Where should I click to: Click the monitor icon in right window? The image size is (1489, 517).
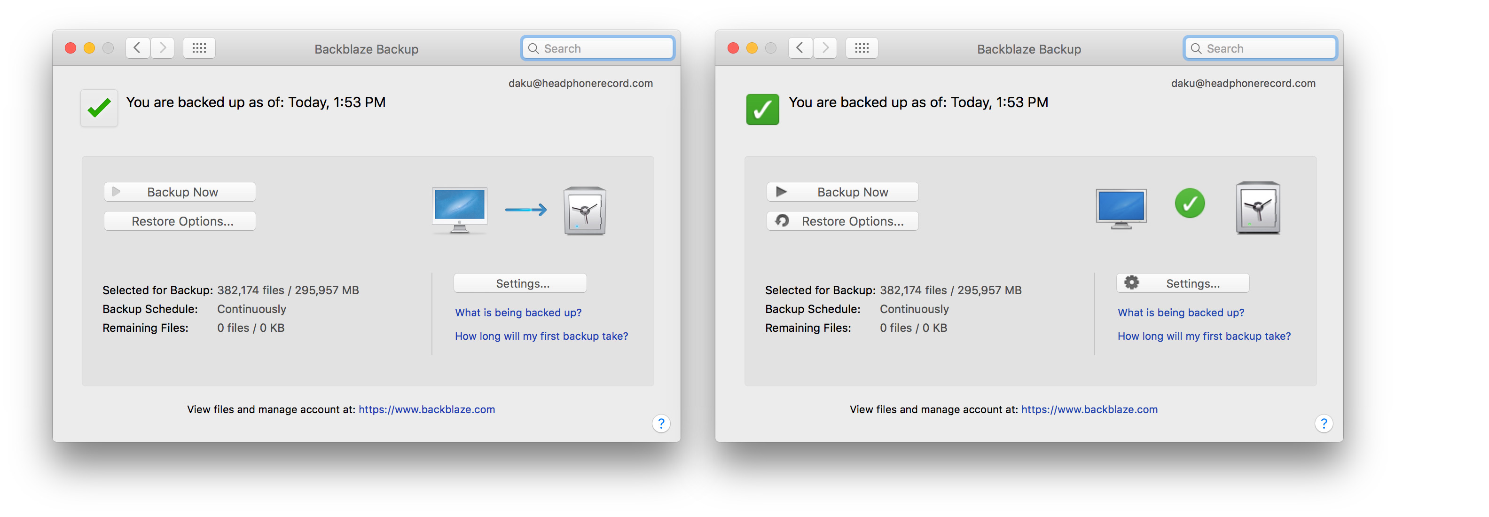1121,209
